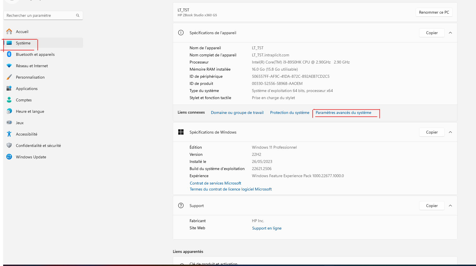Click the Windows Update icon
This screenshot has height=266, width=476.
9,157
